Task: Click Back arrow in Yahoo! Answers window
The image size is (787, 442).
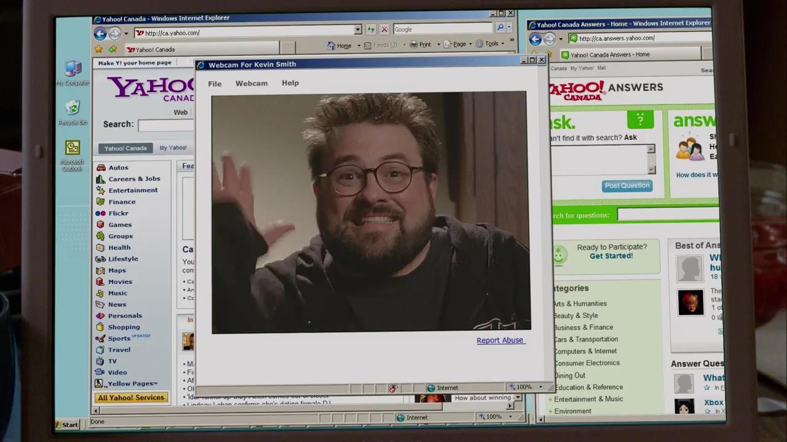Action: 535,39
